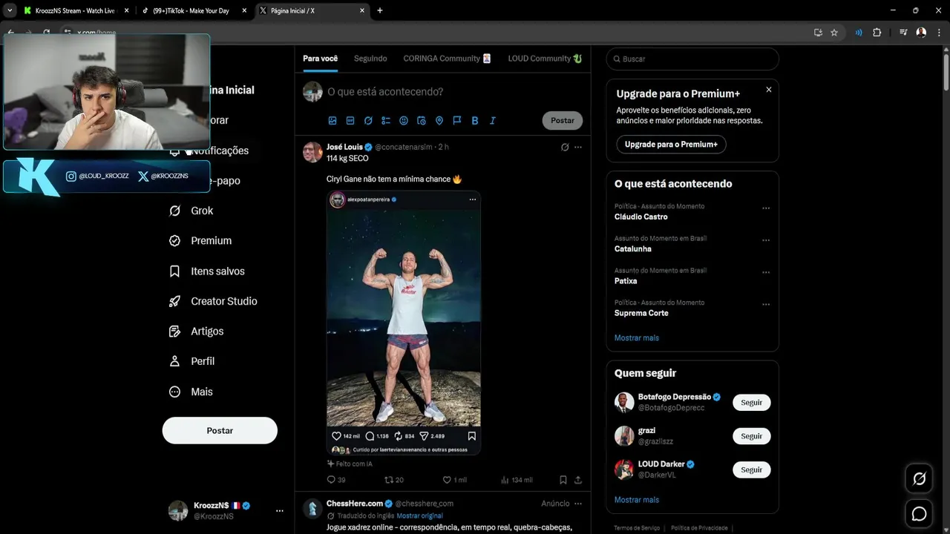Open the CORINGA Community tab

tap(447, 59)
